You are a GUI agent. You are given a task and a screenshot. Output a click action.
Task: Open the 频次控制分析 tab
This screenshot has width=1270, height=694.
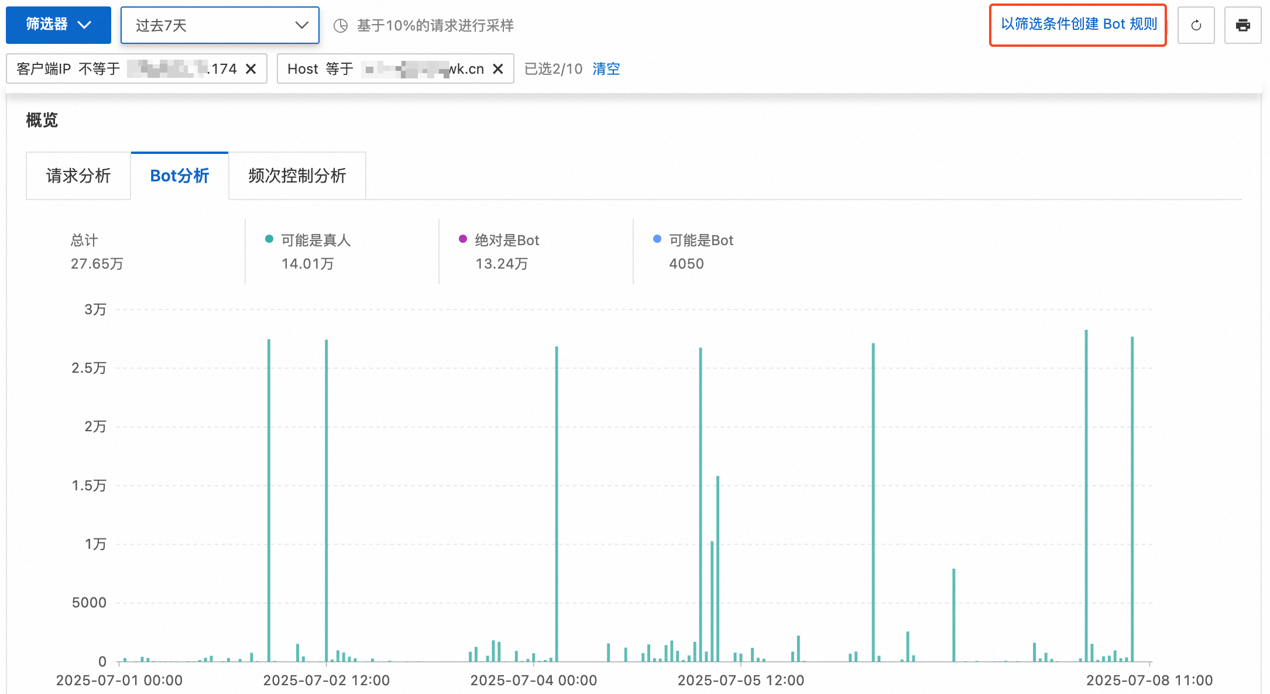(x=297, y=176)
